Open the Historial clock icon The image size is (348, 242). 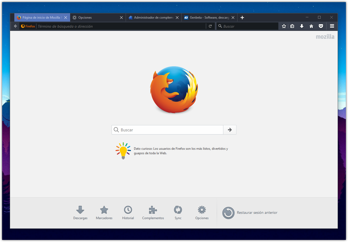click(128, 210)
